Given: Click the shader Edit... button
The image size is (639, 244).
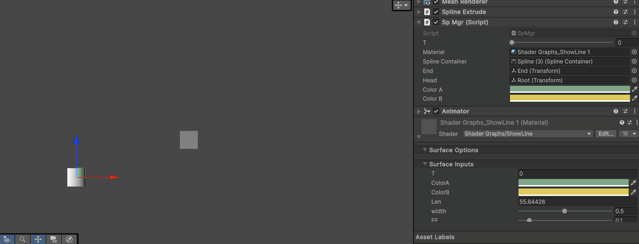Looking at the screenshot, I should 606,134.
